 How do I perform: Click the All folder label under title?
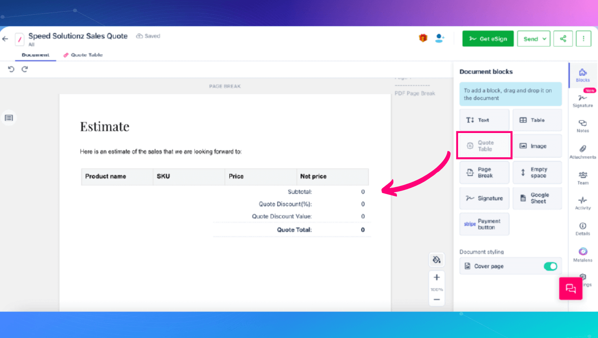(x=31, y=45)
